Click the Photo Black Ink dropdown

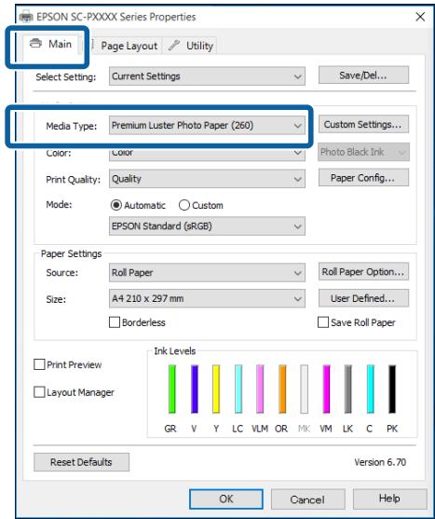point(363,152)
